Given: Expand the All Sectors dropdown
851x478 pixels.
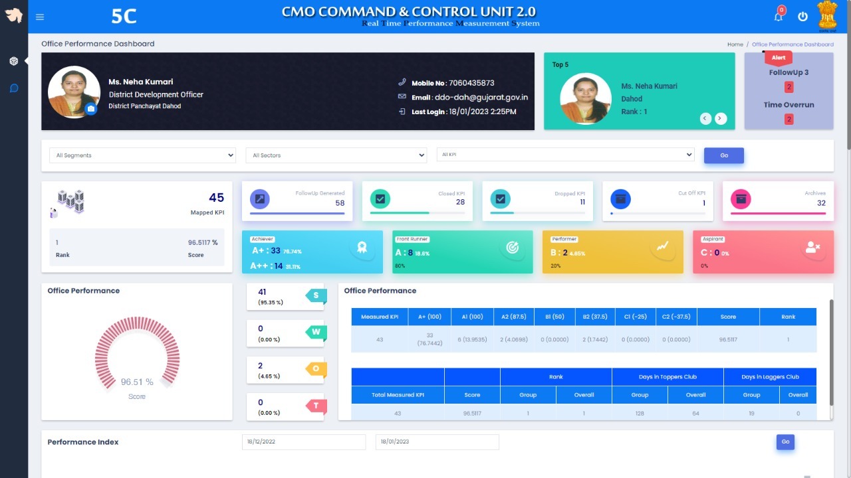Looking at the screenshot, I should [336, 155].
